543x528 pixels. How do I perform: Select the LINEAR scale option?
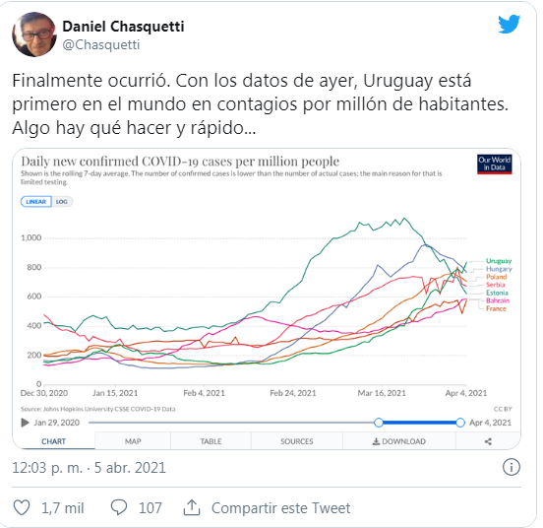[36, 201]
